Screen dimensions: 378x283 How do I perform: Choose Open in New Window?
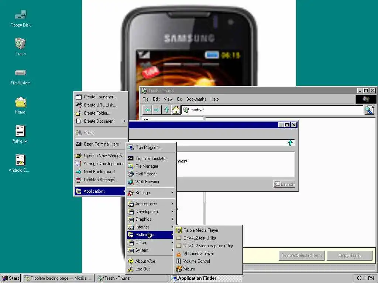click(x=101, y=156)
